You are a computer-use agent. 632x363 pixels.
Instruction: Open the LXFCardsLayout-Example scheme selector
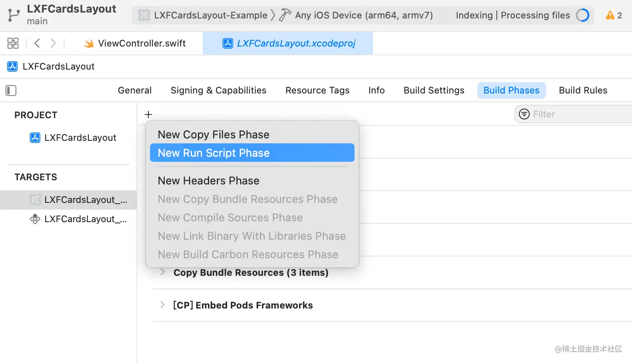[x=204, y=16]
